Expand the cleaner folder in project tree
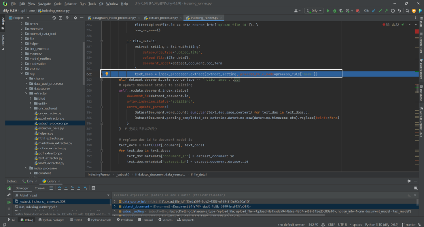Screen dimensions: 424x227 pyautogui.click(x=27, y=79)
